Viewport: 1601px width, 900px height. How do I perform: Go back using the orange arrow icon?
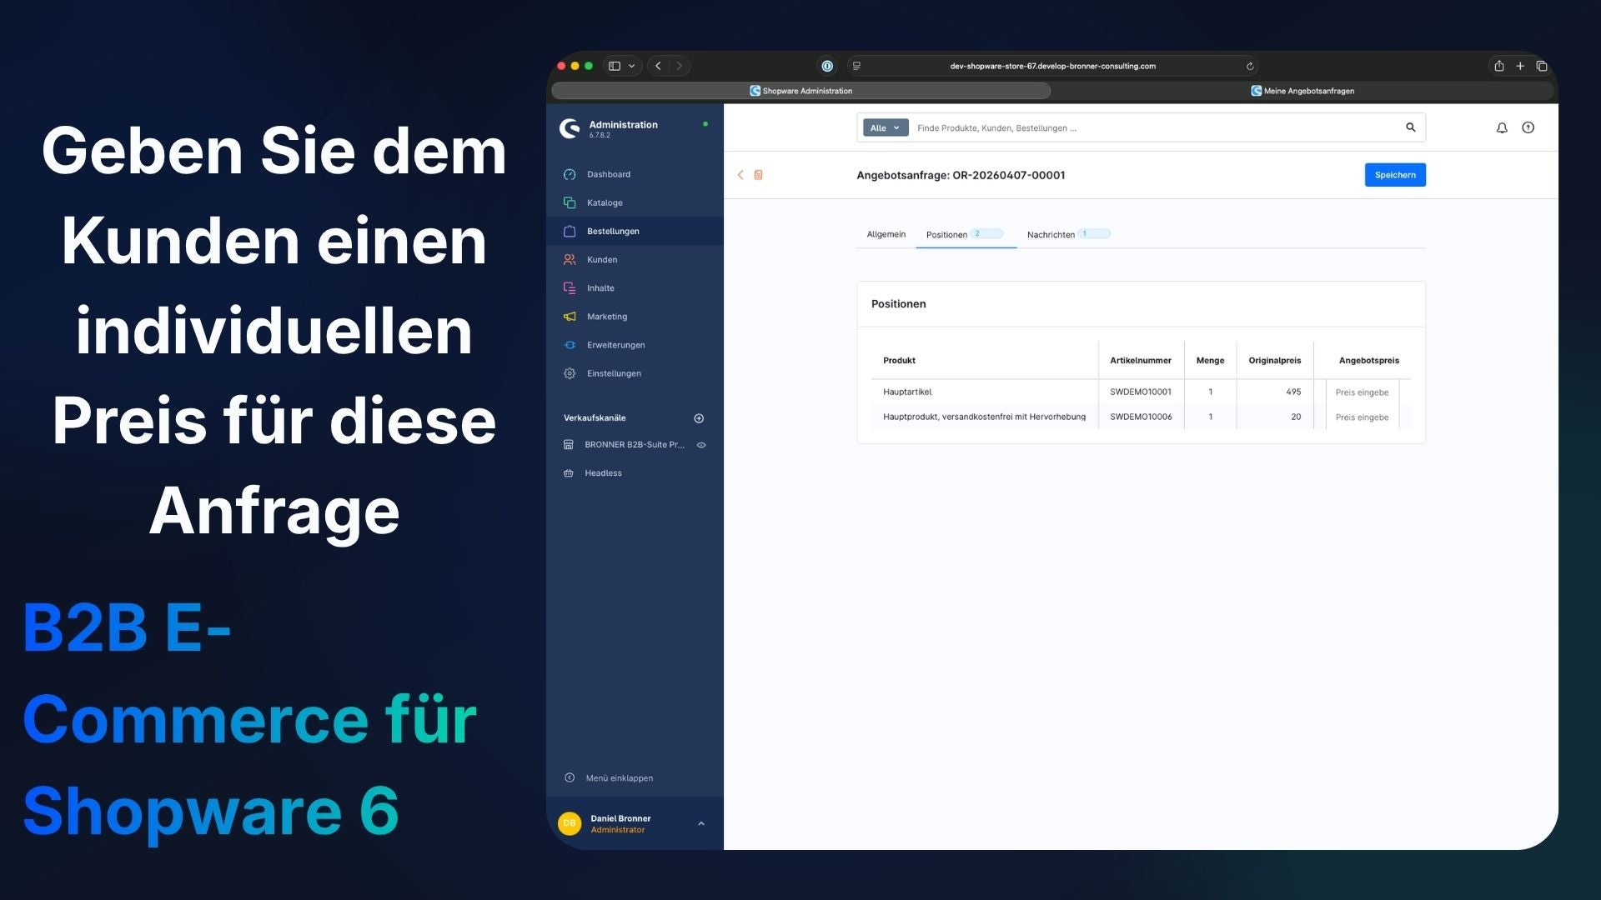click(x=740, y=175)
